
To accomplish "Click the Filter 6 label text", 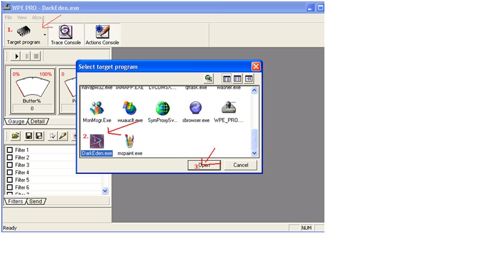I will click(22, 187).
